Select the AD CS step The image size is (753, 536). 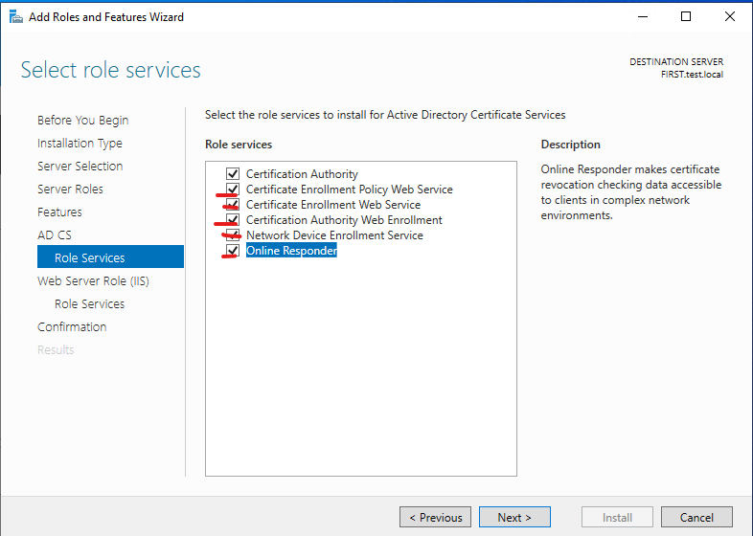click(x=55, y=235)
